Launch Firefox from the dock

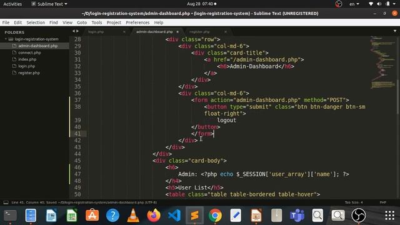click(154, 216)
